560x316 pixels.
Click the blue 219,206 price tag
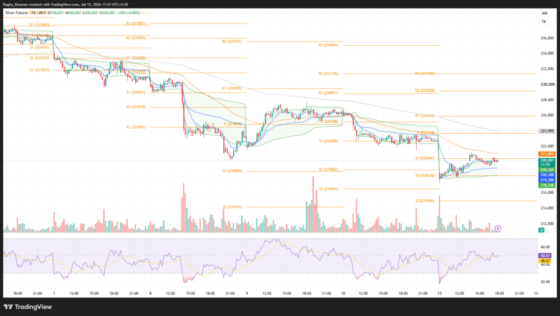click(547, 180)
